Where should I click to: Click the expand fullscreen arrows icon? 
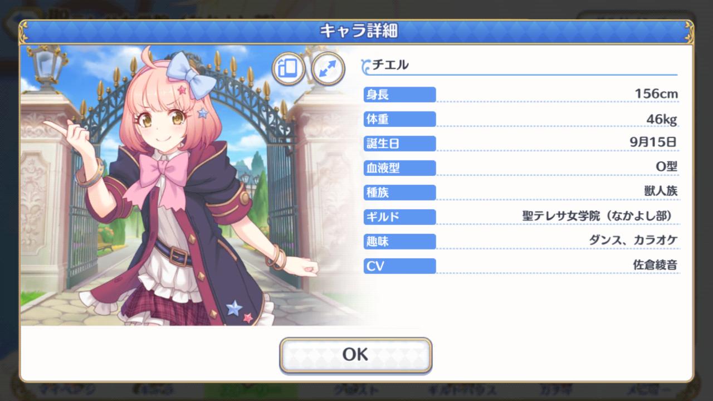(x=328, y=69)
